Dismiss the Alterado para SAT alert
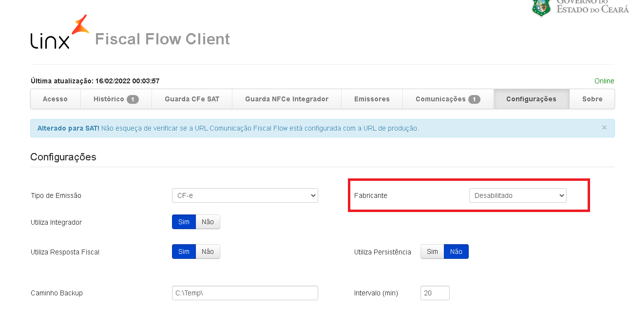Image resolution: width=631 pixels, height=310 pixels. 604,128
